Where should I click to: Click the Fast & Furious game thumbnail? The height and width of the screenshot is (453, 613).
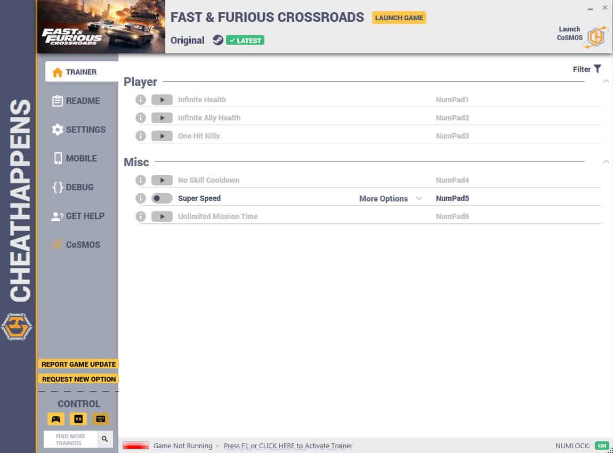(x=101, y=27)
